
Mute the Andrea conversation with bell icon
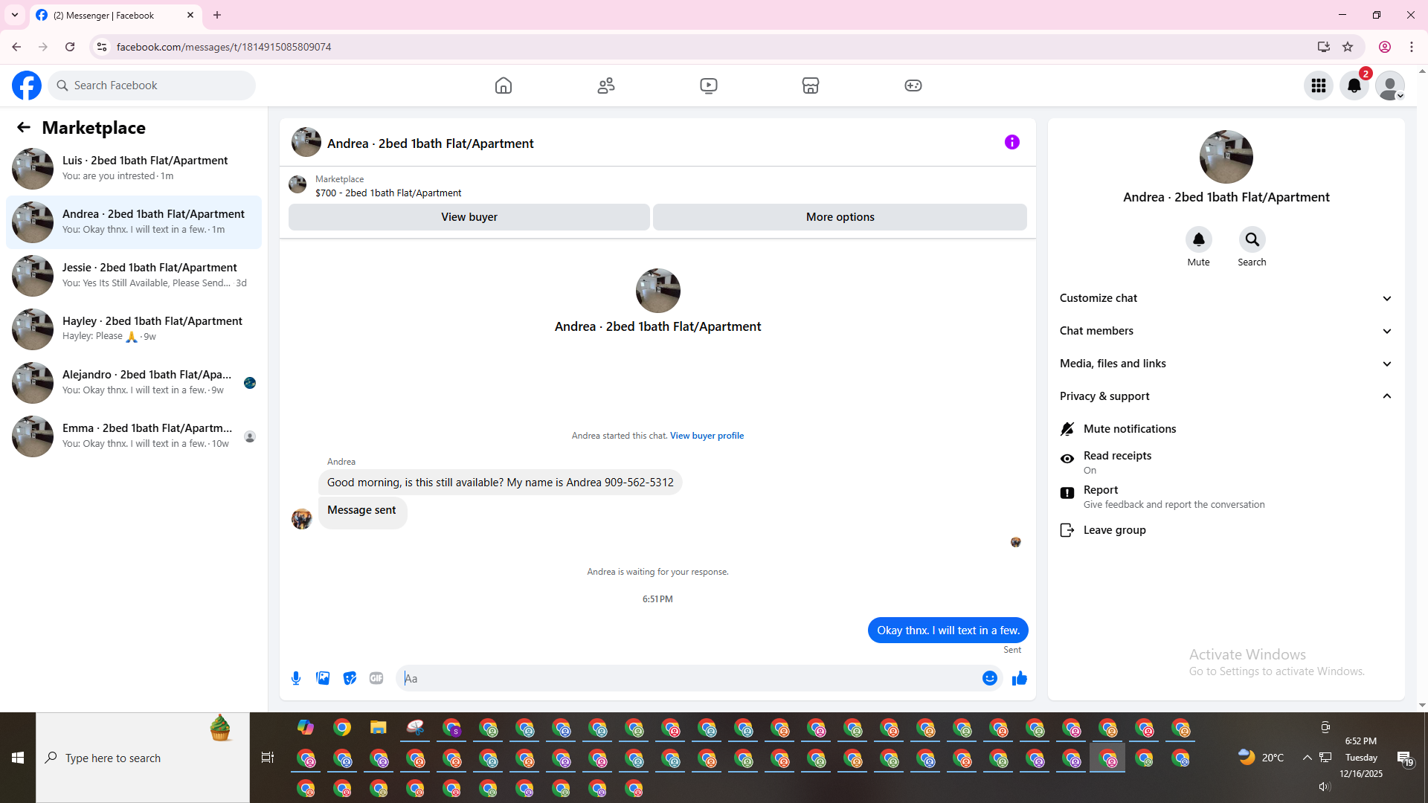point(1199,239)
